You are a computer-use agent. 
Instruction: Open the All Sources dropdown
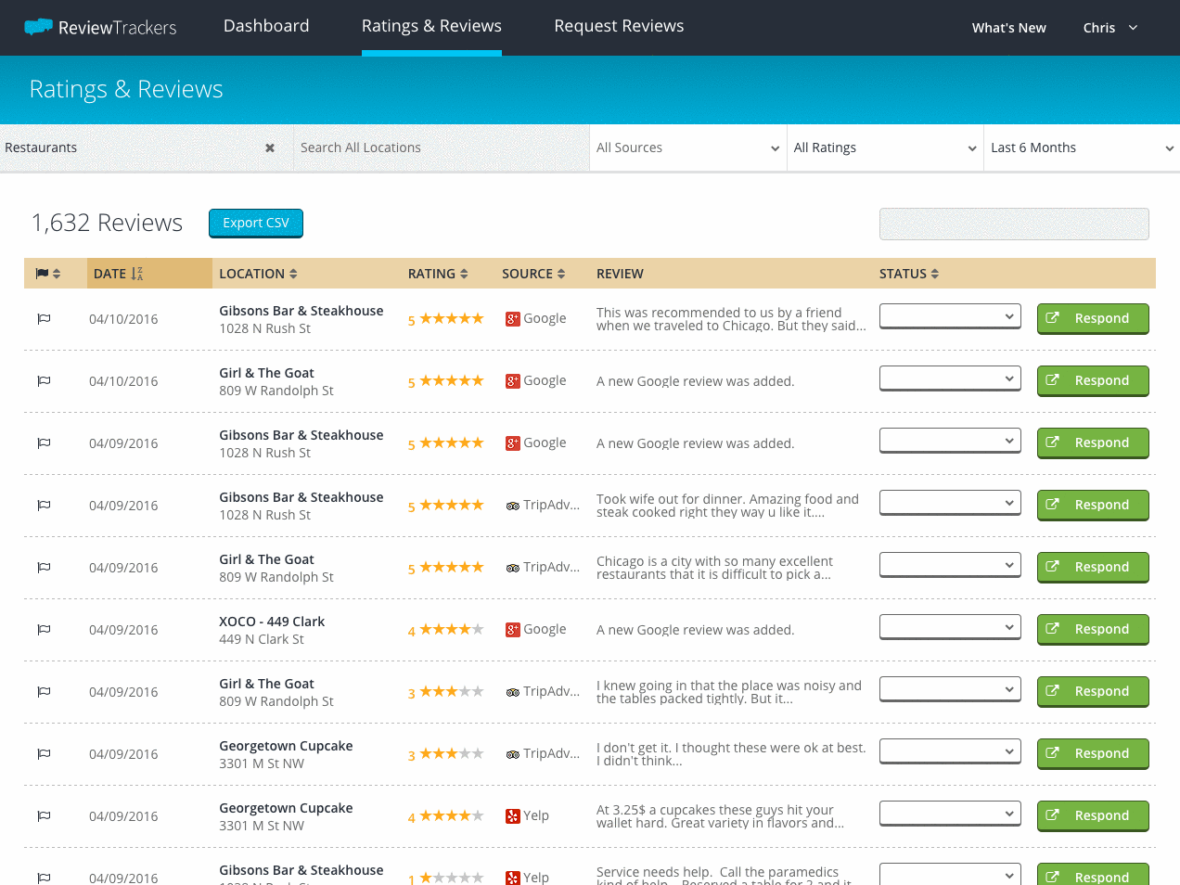tap(688, 147)
